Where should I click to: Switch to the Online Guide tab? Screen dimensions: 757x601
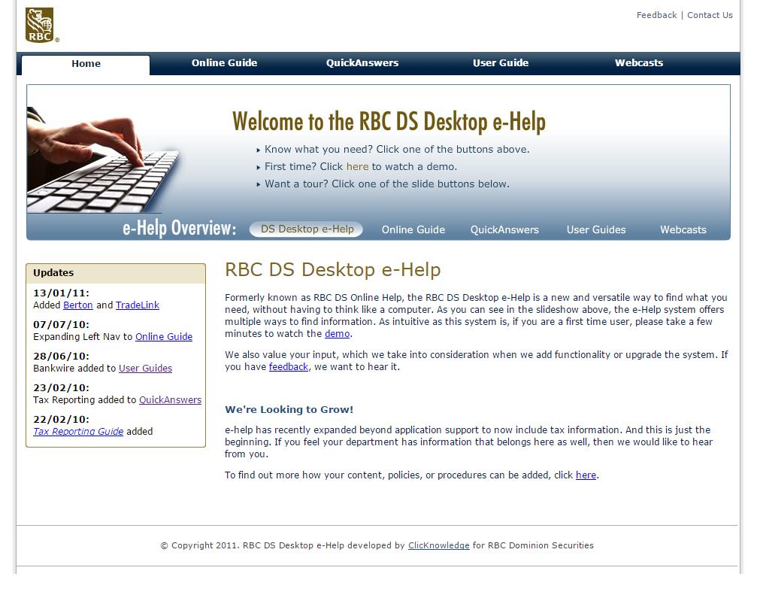(x=225, y=62)
